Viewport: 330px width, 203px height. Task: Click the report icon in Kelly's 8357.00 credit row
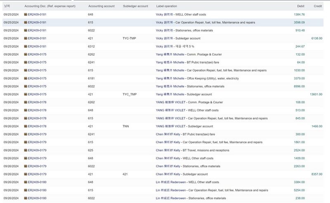[26, 174]
